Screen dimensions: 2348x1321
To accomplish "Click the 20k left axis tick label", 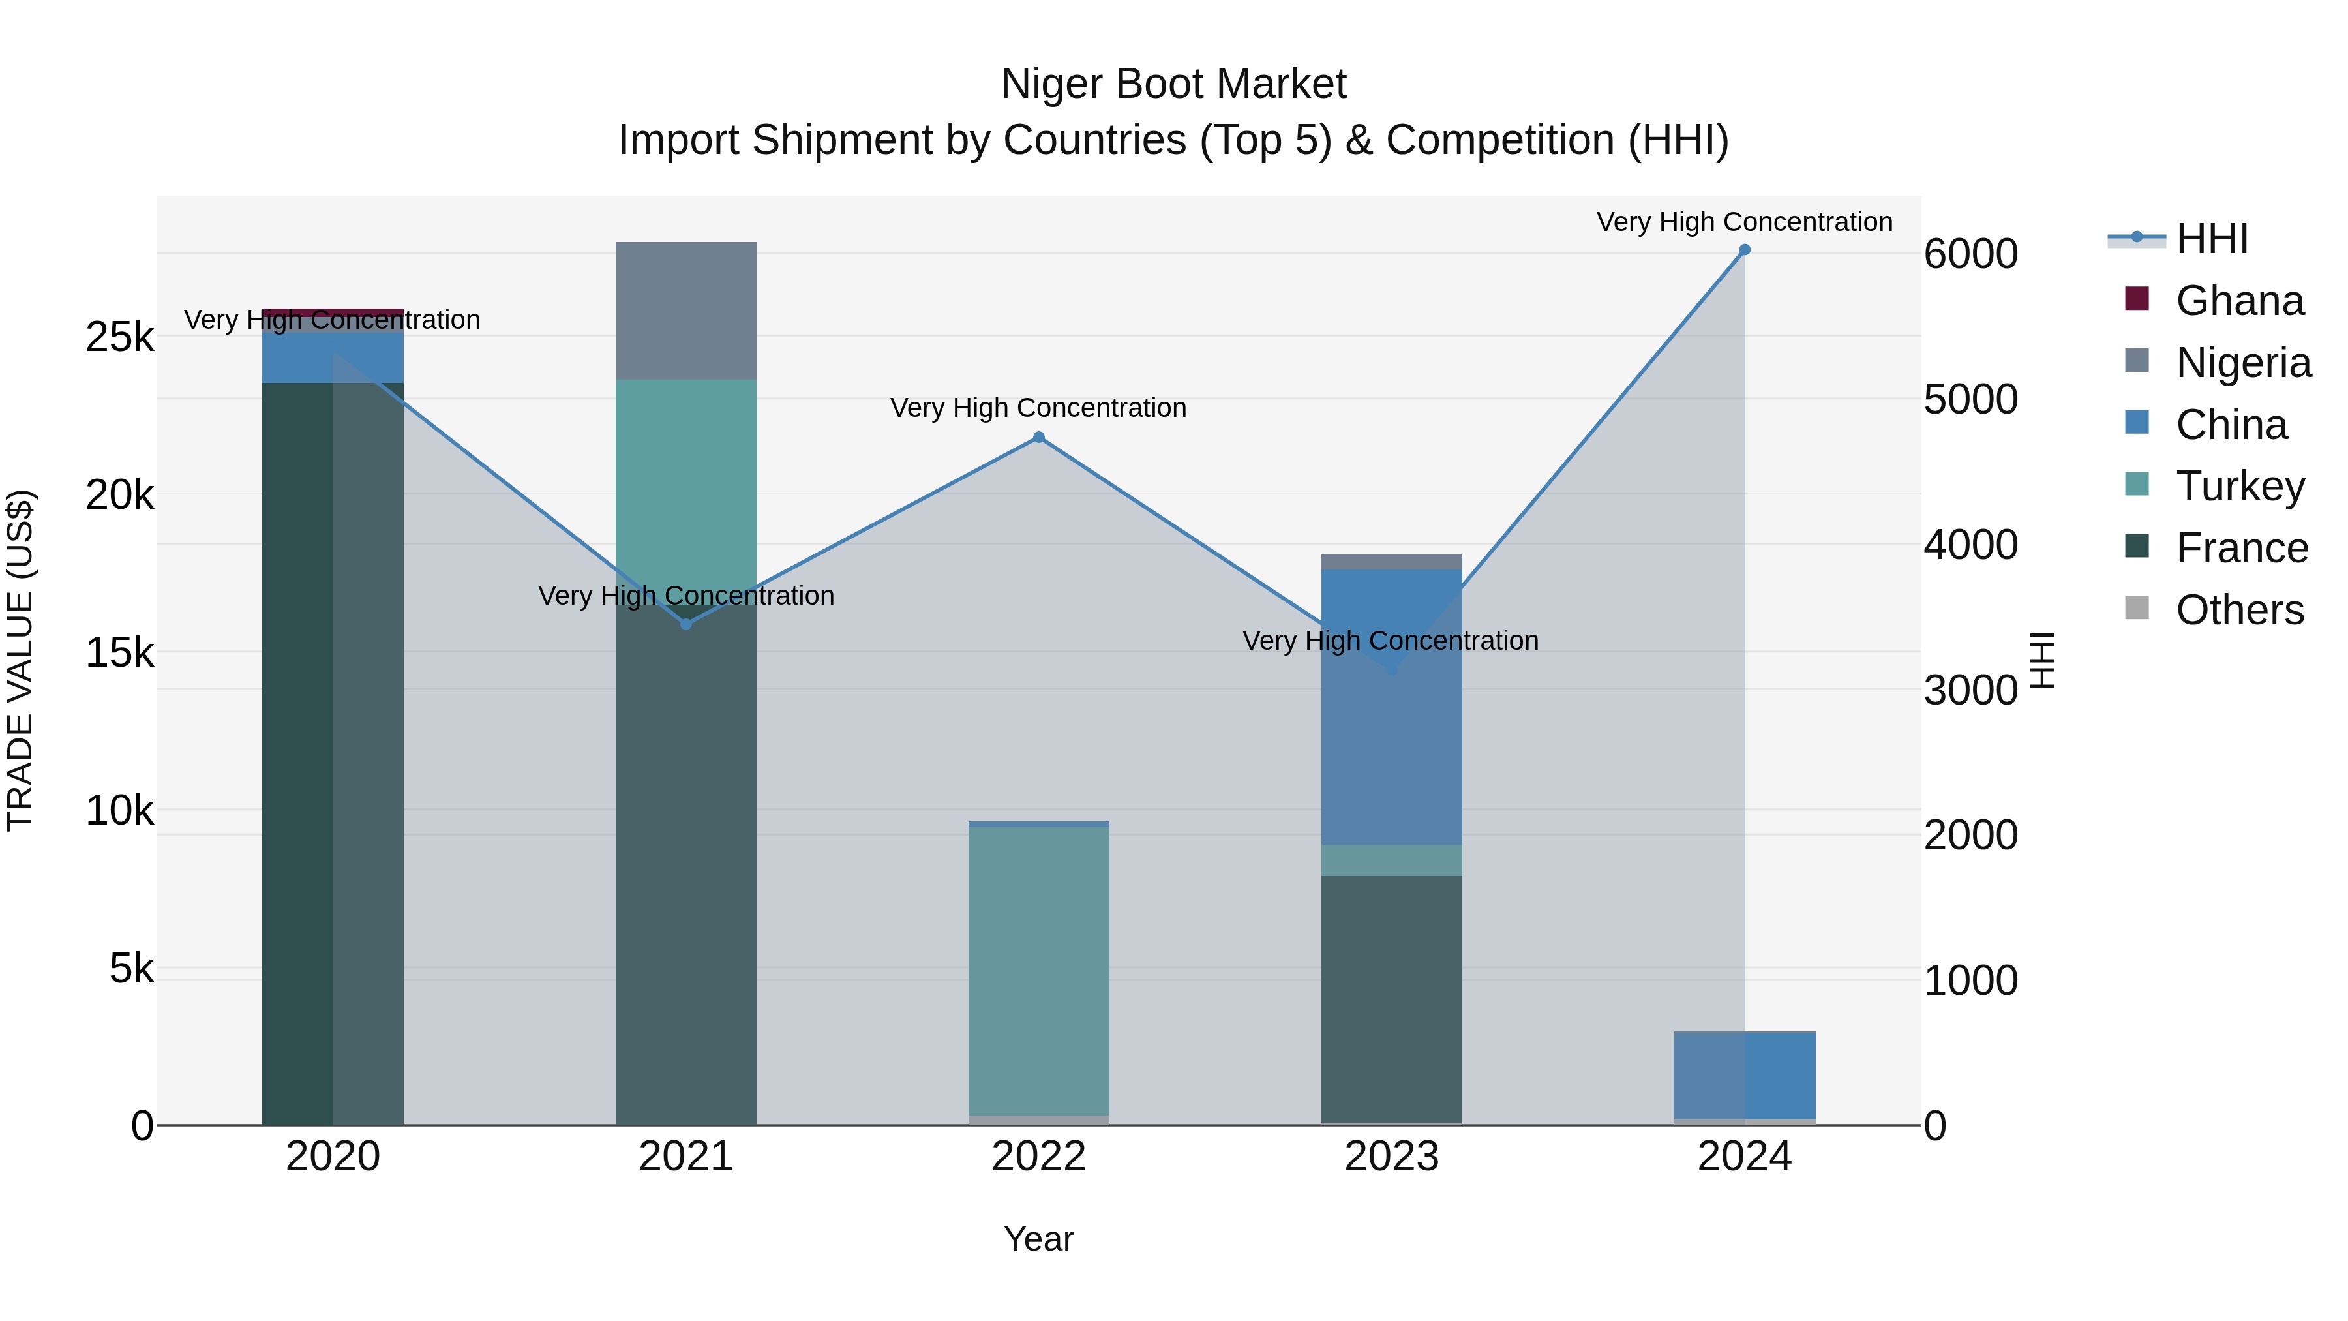I will [119, 495].
